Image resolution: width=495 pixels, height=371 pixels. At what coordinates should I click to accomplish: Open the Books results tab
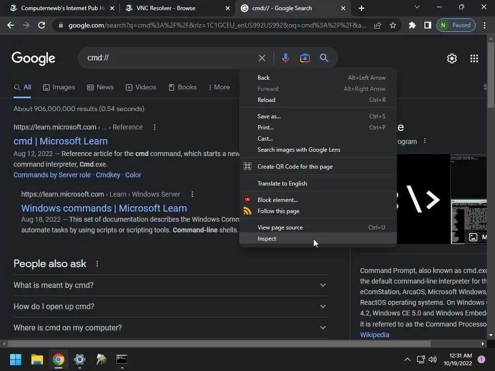pyautogui.click(x=182, y=87)
